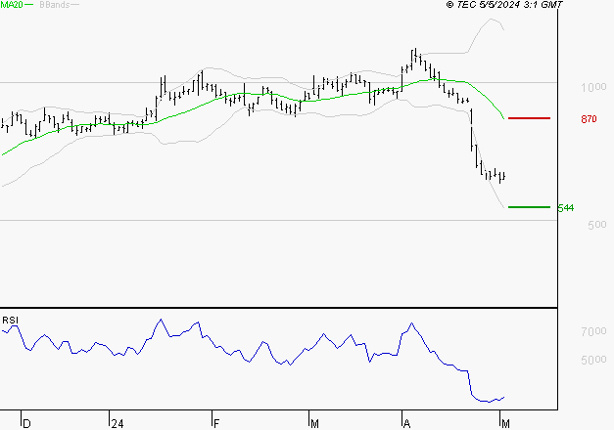Click the 7000 RSI axis label
Viewport: 614px width, 430px height.
tap(593, 331)
